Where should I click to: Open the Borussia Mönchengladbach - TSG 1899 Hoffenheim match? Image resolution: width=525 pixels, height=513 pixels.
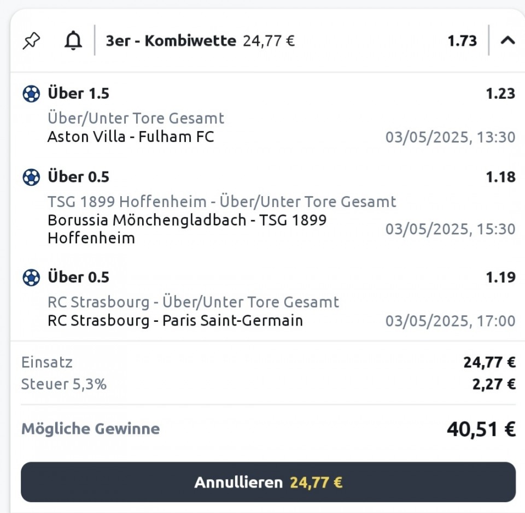(187, 229)
